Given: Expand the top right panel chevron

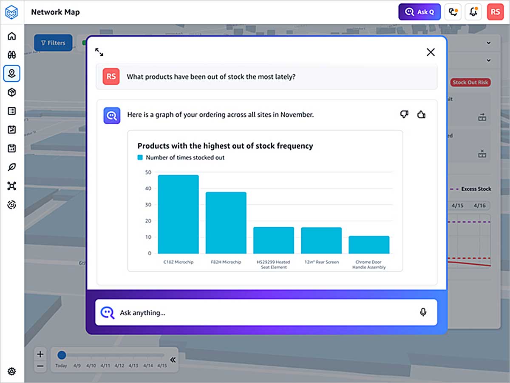Looking at the screenshot, I should point(488,43).
